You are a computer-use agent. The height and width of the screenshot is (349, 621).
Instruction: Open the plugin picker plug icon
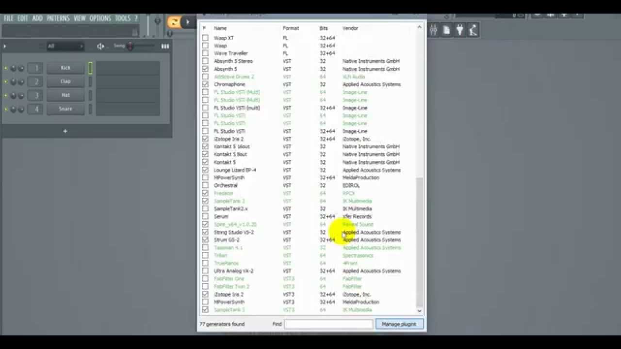459,30
